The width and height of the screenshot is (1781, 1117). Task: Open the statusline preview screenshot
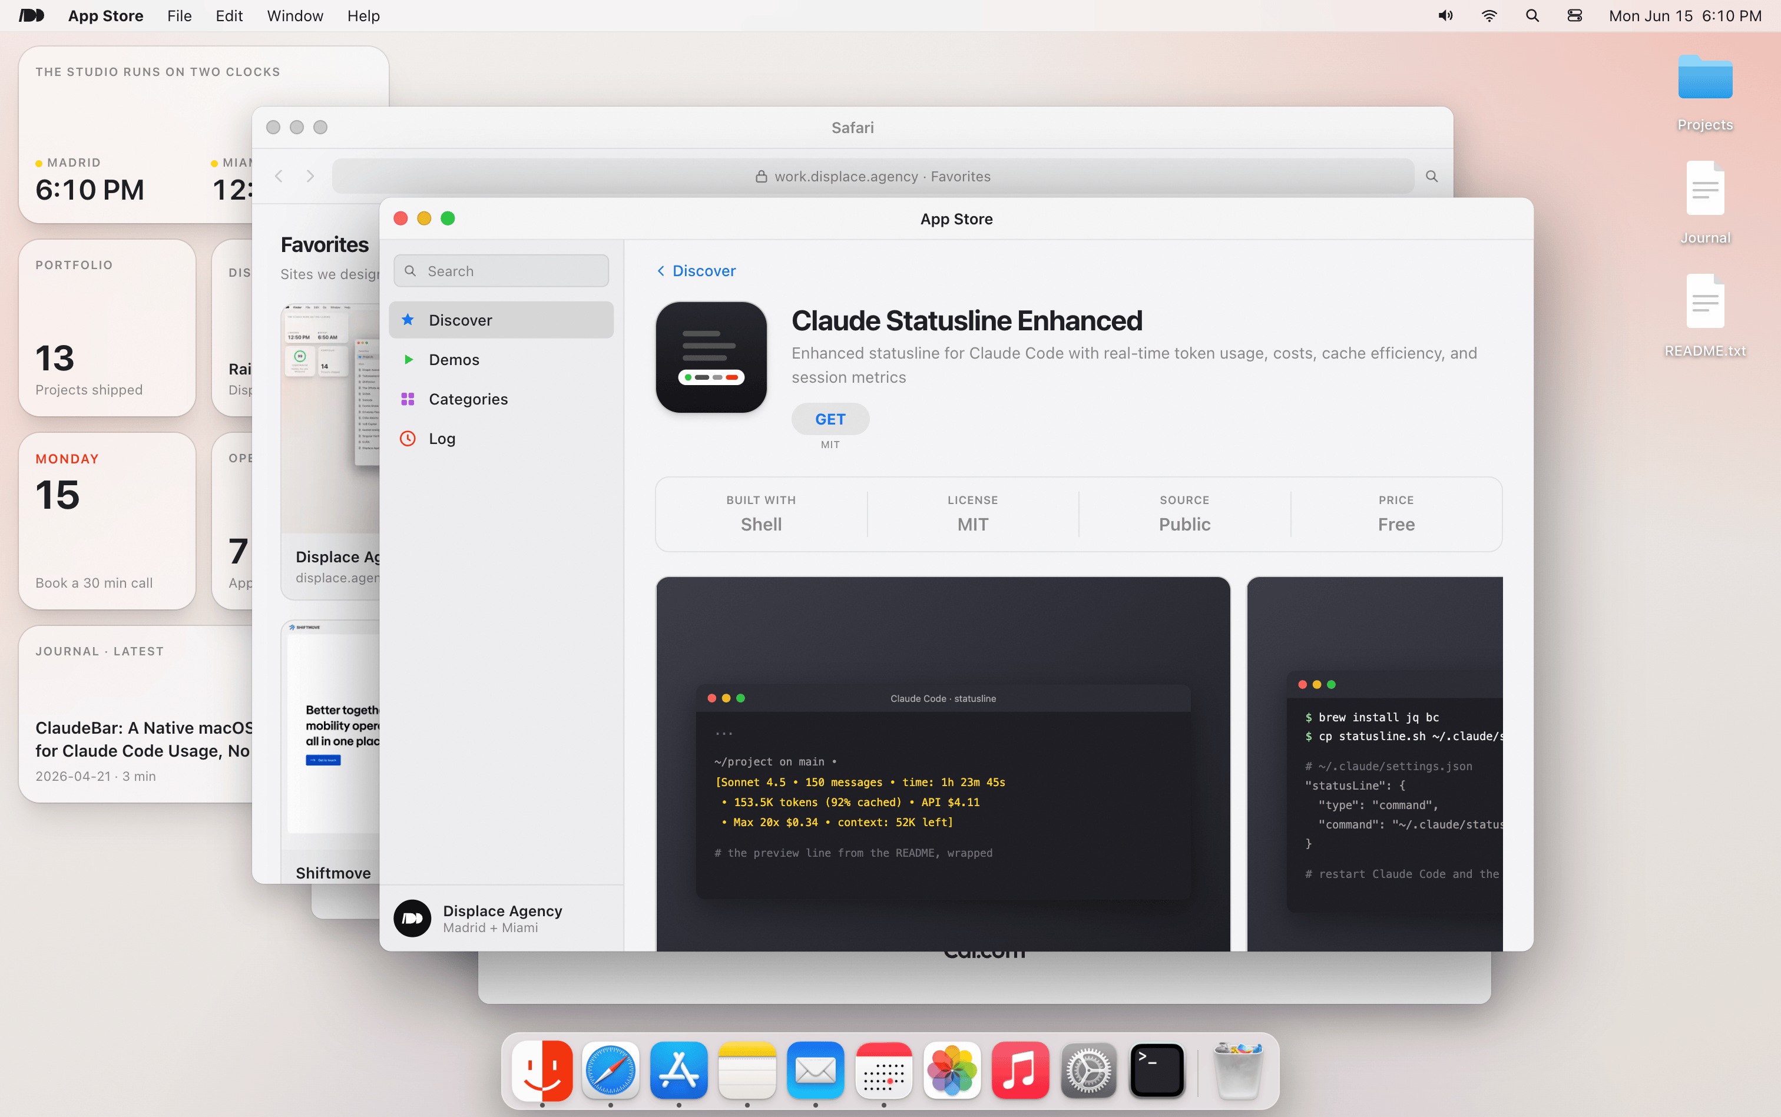944,764
